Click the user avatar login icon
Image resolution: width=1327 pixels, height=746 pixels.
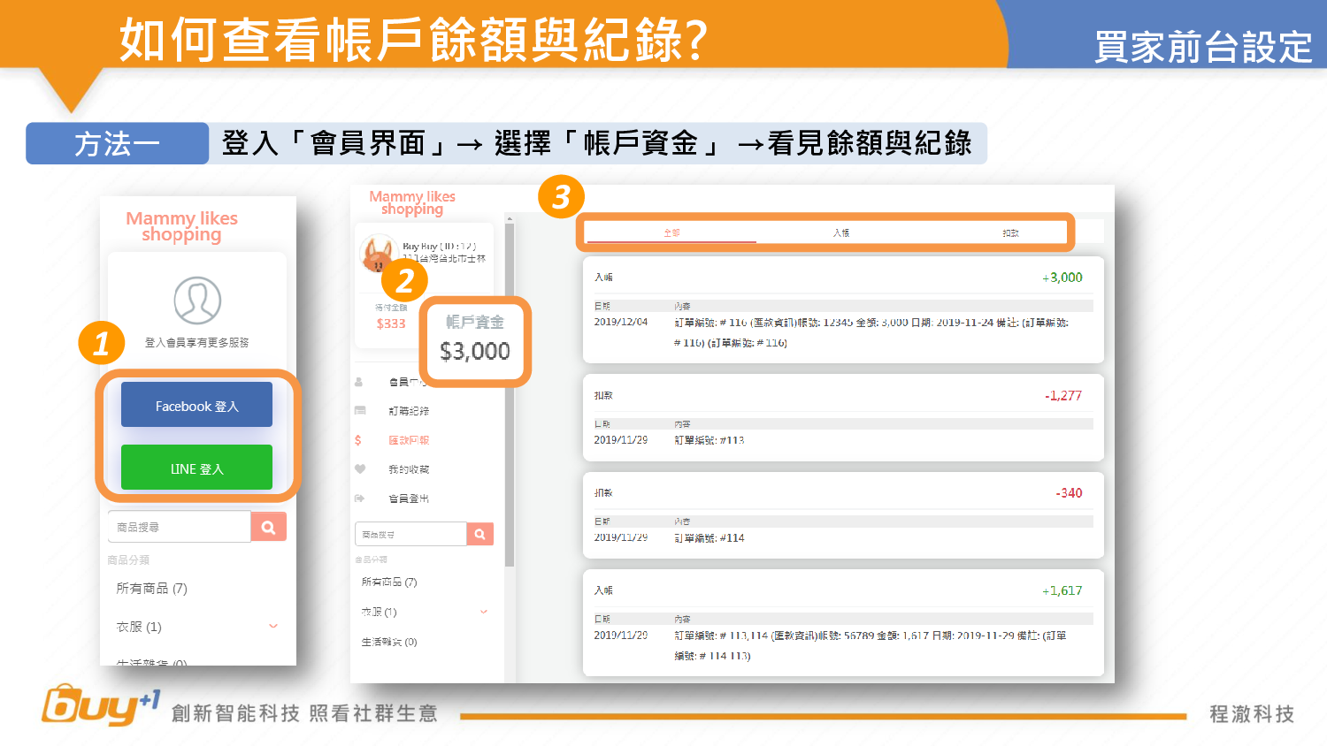pos(197,301)
